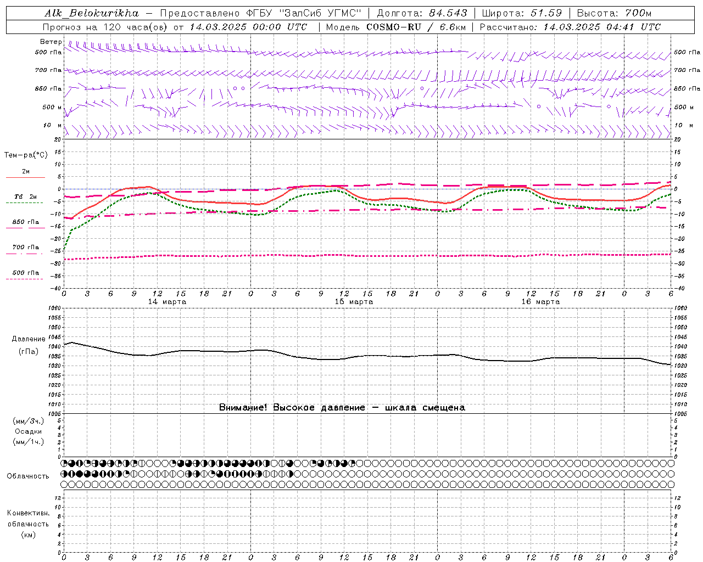Click the station title Alk_Belokurikha
Screen dimensions: 703x562
pyautogui.click(x=92, y=13)
